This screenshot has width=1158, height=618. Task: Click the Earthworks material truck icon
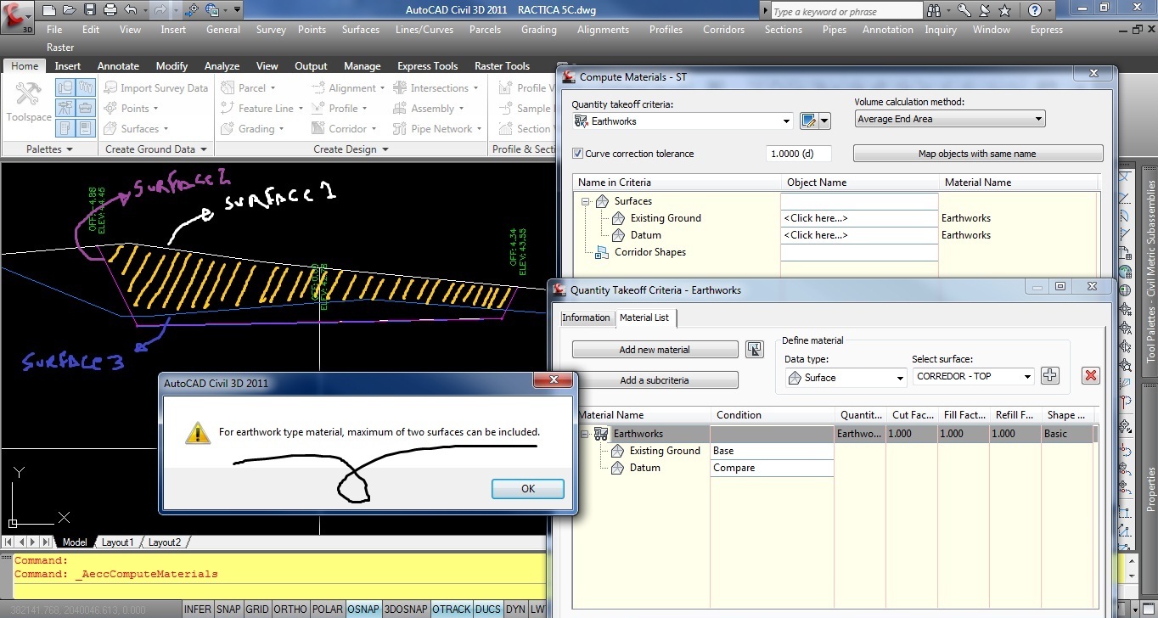coord(601,434)
